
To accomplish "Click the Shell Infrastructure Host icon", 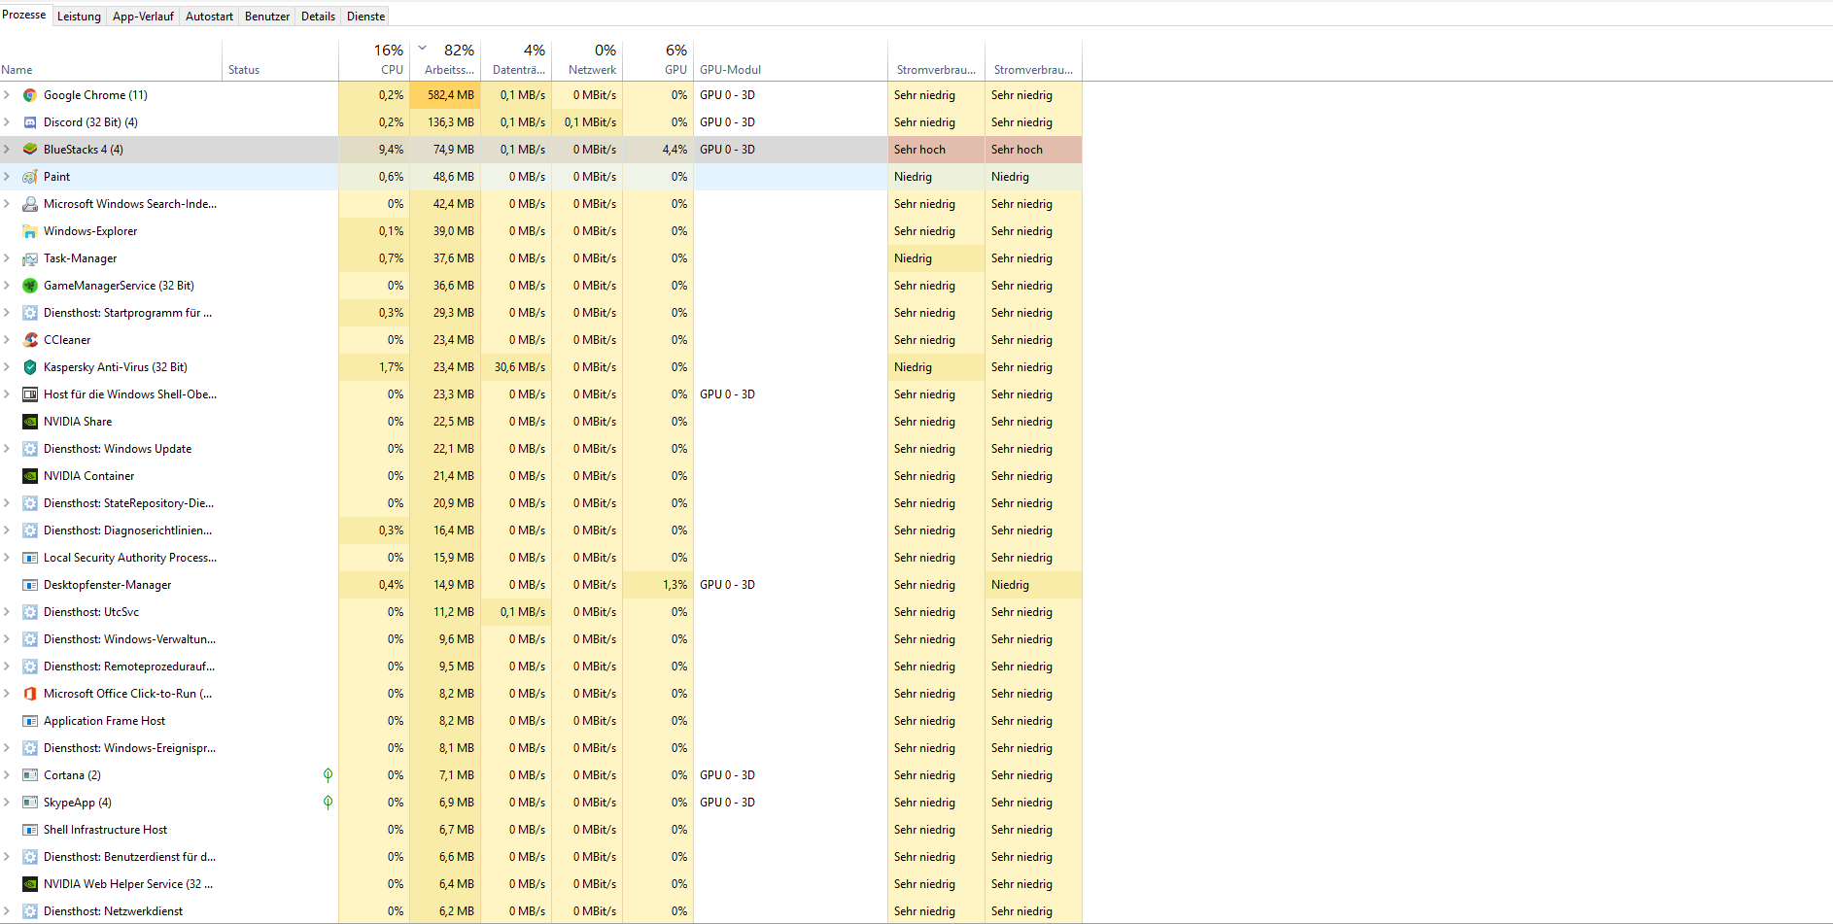I will (30, 830).
